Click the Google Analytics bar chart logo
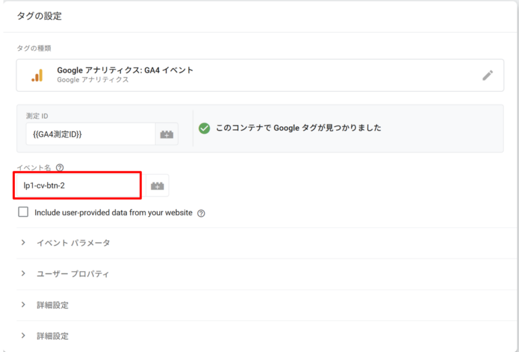 37,75
